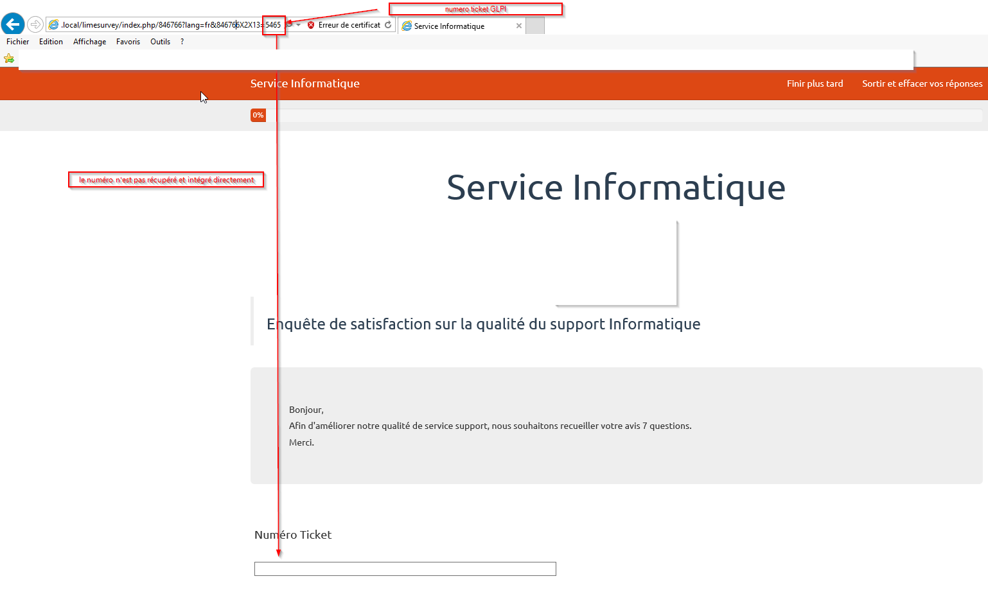Click Sortir et effacer vos réponses
Image resolution: width=988 pixels, height=592 pixels.
tap(922, 83)
